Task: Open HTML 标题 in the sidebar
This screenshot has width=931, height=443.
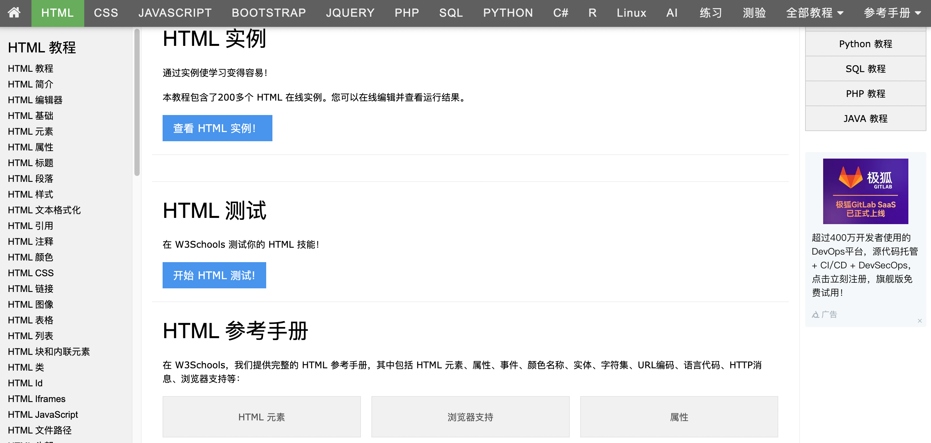Action: 31,163
